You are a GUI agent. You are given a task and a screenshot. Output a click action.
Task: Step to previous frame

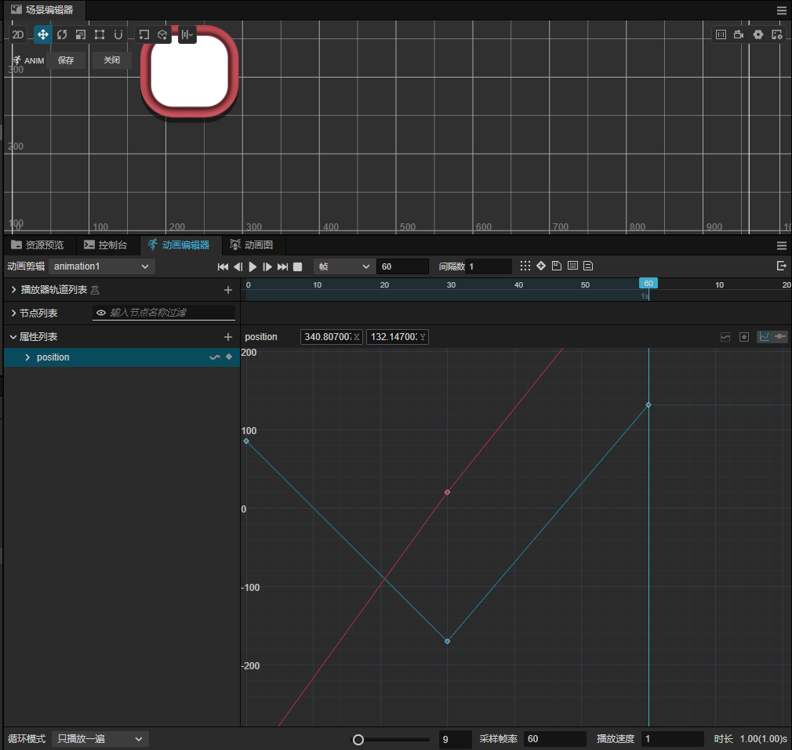pyautogui.click(x=238, y=266)
